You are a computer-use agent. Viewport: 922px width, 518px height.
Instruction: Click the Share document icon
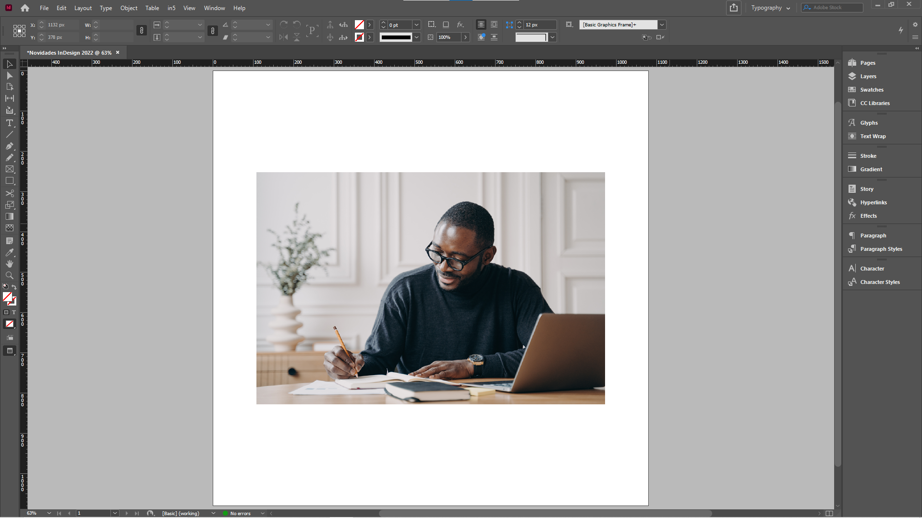coord(734,8)
